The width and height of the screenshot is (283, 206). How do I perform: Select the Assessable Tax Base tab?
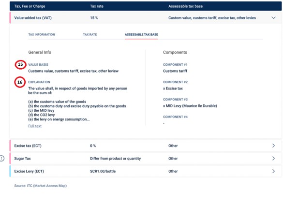point(141,34)
